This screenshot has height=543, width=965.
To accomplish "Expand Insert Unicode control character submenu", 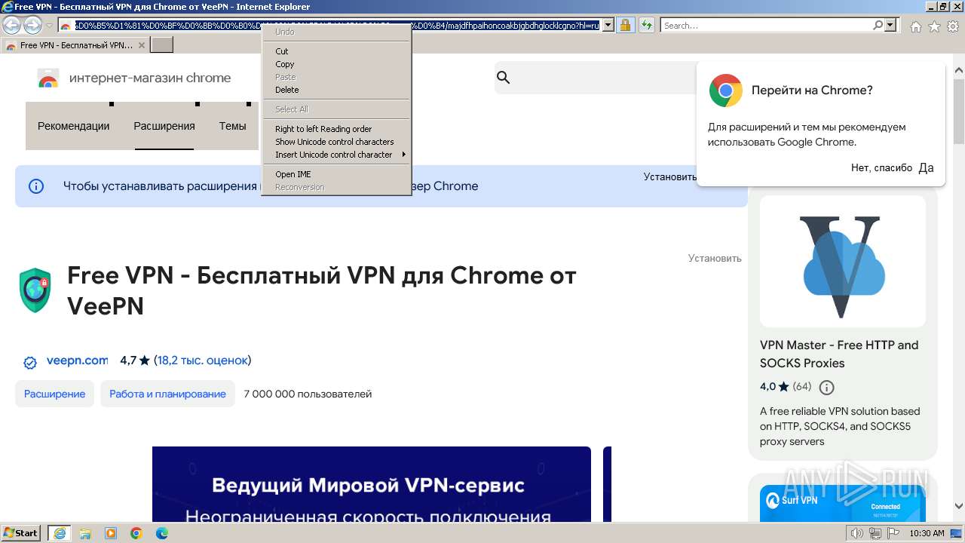I will click(x=336, y=155).
